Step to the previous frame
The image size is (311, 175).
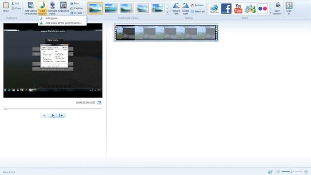coord(44,115)
